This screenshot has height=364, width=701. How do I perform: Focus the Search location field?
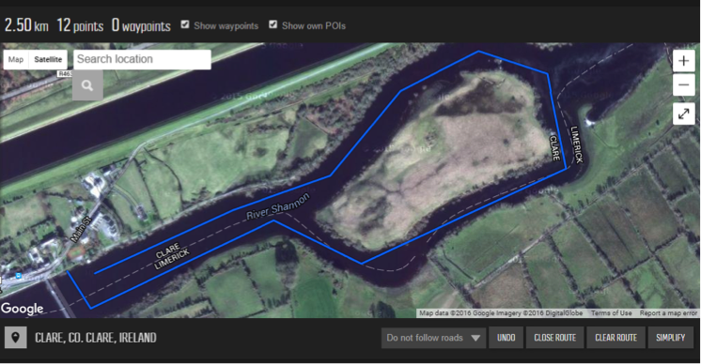(x=142, y=59)
